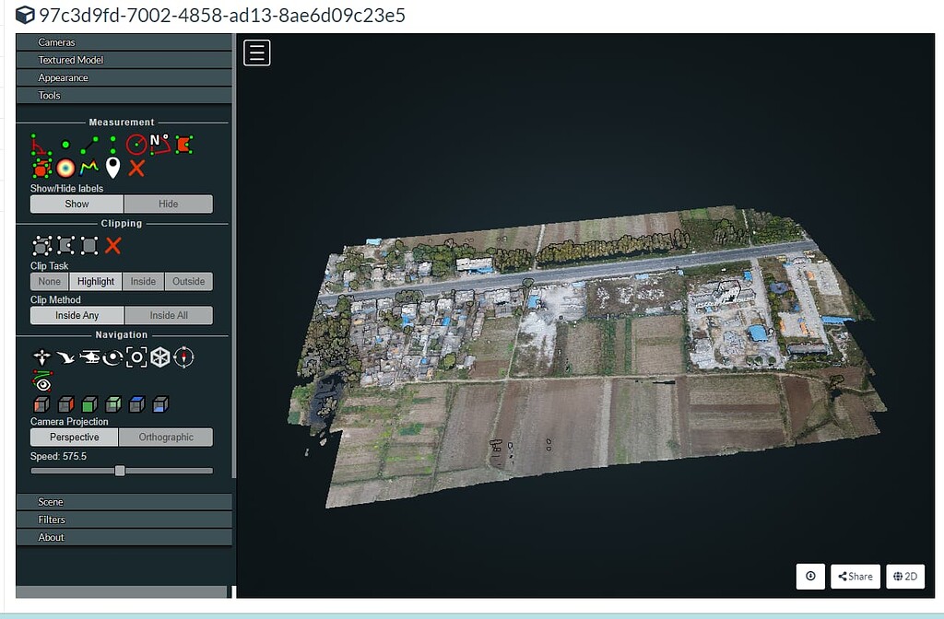Viewport: 944px width, 619px height.
Task: Open the hamburger menu in the viewer
Action: tap(255, 53)
